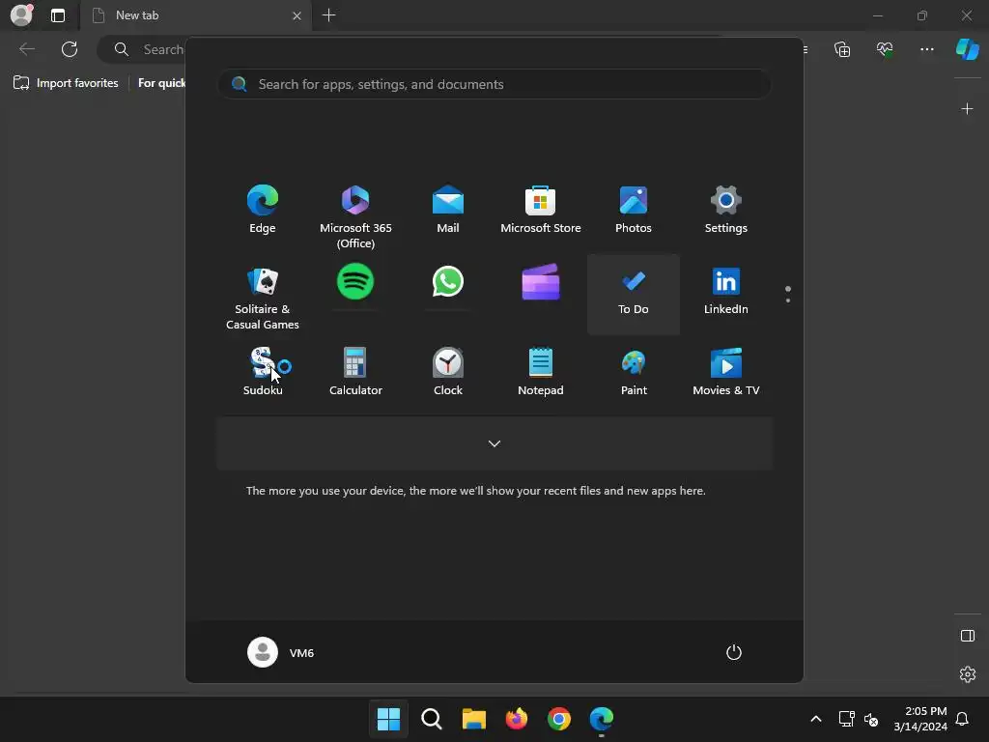Open the Edge app in the Start menu

[263, 210]
